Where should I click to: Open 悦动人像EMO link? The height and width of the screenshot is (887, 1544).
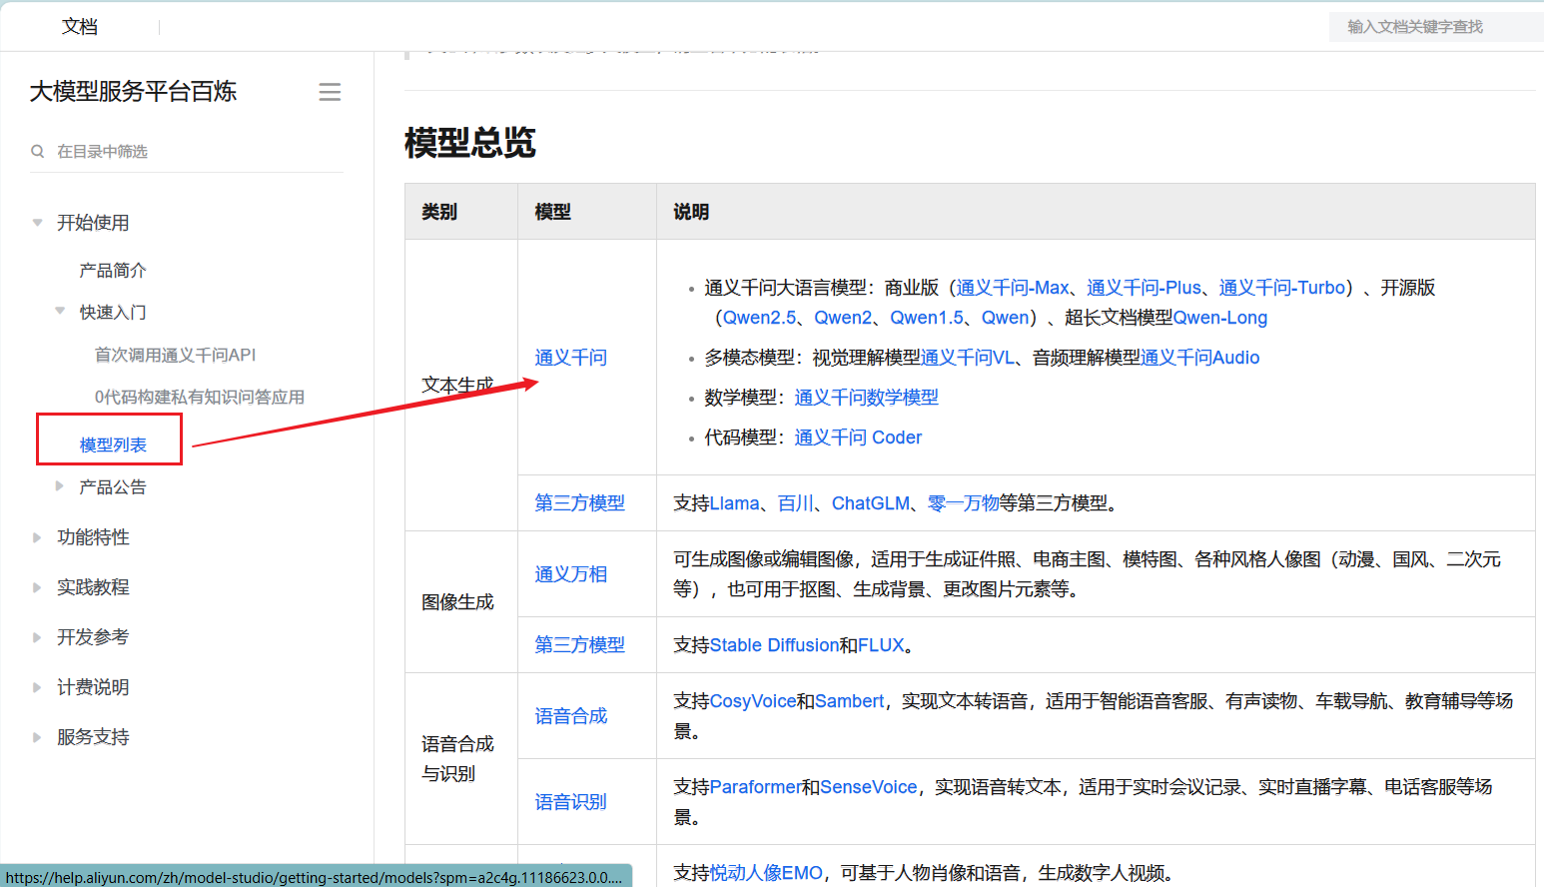(x=766, y=873)
